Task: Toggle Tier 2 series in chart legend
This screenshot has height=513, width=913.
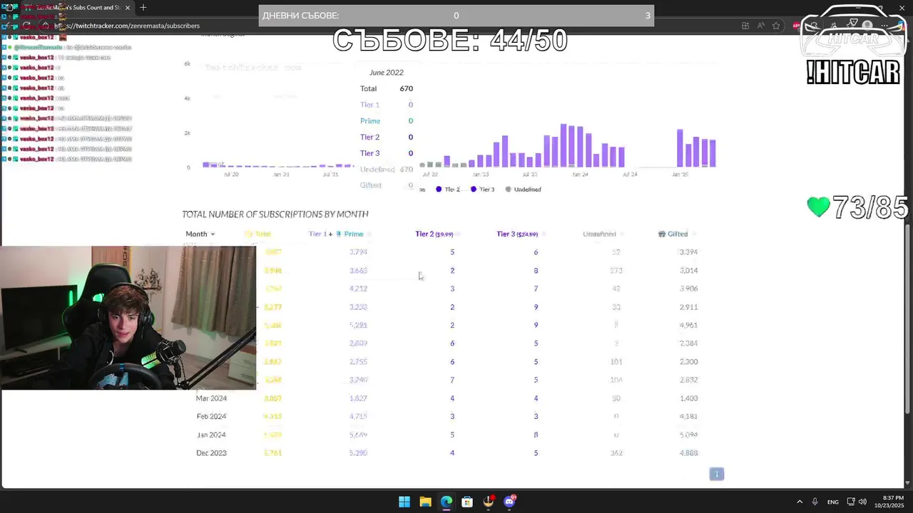Action: click(x=448, y=190)
